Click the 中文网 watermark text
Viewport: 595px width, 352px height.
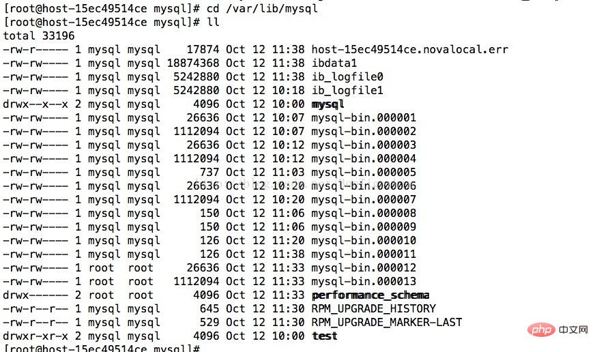573,329
